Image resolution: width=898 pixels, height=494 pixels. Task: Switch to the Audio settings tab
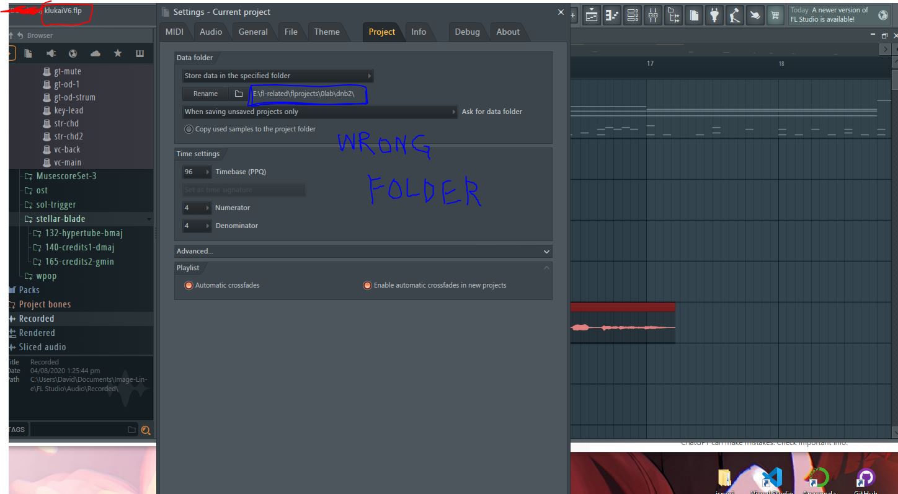pyautogui.click(x=211, y=32)
